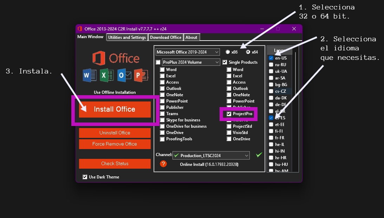
Task: Check Teams in the suite list
Action: click(162, 114)
